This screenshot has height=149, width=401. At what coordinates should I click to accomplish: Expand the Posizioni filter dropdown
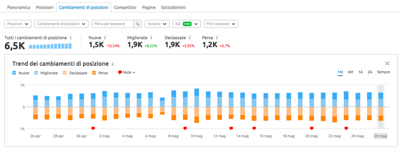coord(18,24)
